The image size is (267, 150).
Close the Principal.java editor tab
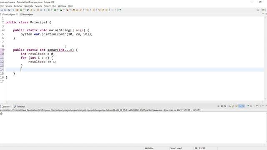point(17,15)
